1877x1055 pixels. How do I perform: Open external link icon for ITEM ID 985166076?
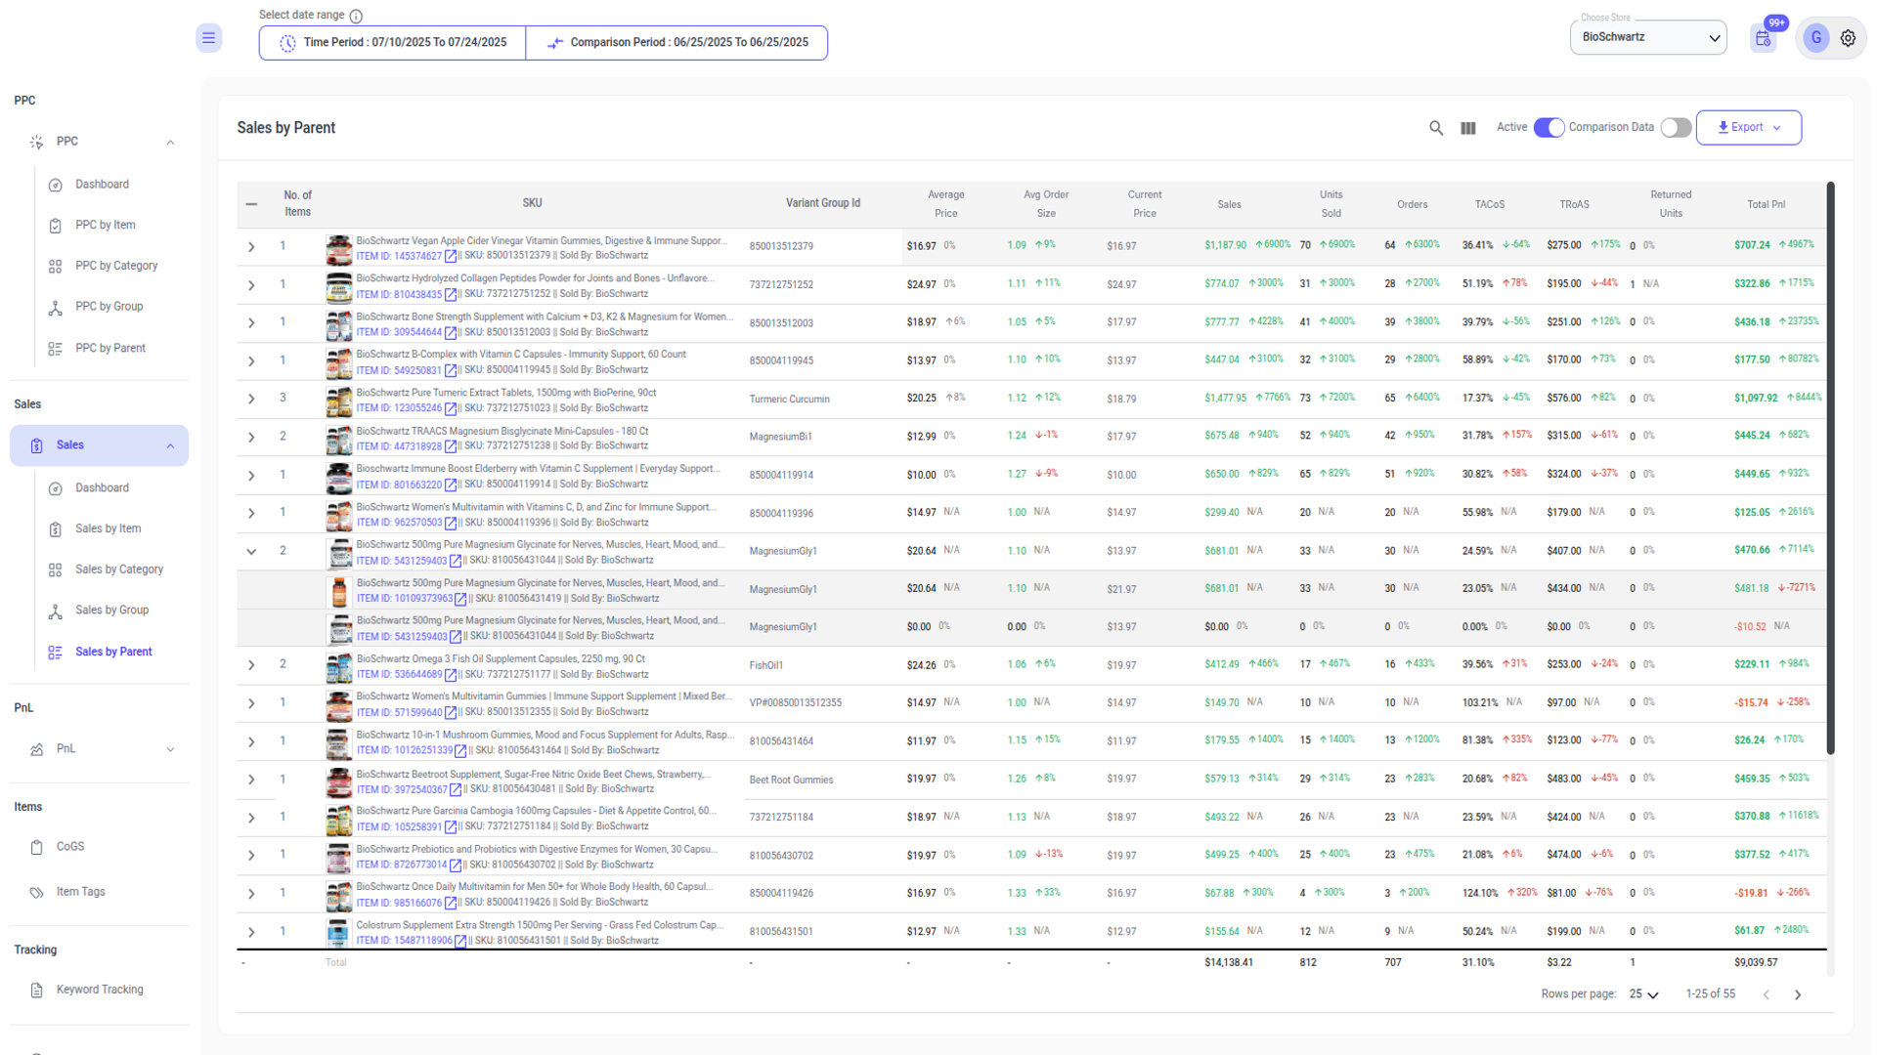[x=451, y=905]
